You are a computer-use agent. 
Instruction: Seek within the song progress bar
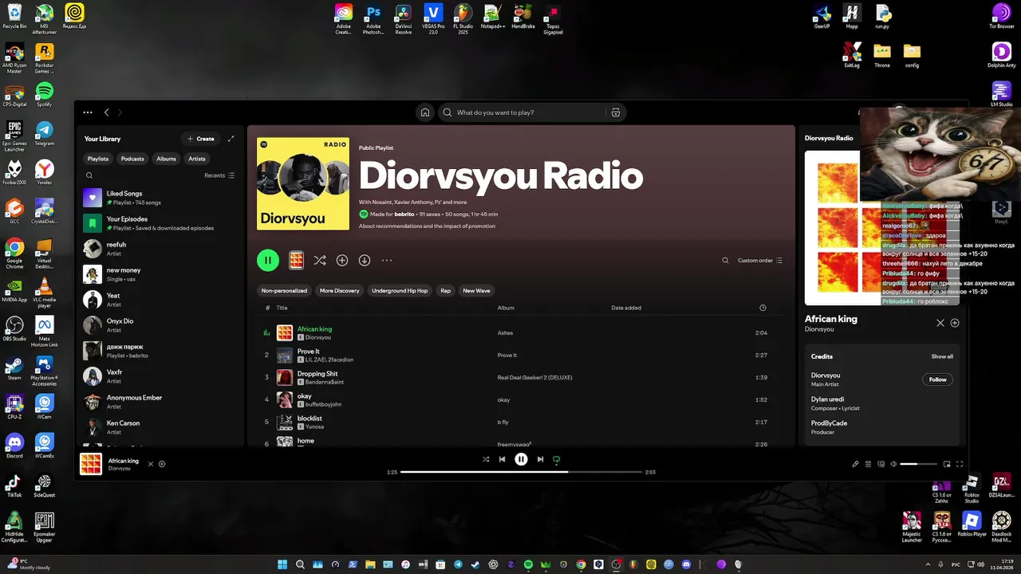point(521,472)
